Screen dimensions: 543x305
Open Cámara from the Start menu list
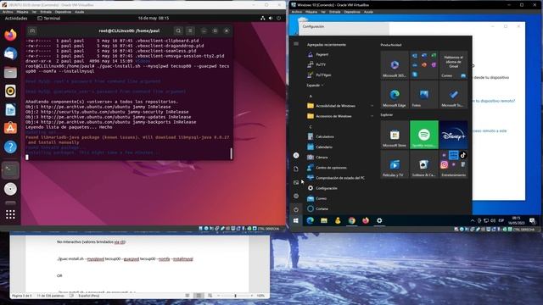coord(339,157)
